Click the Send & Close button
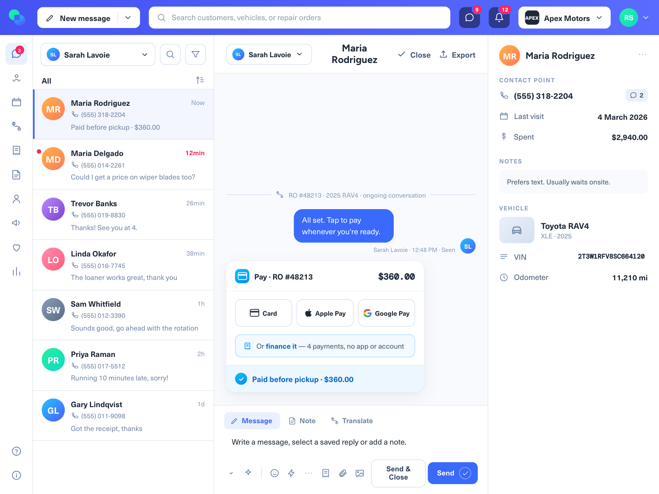The image size is (659, 494). (x=398, y=473)
